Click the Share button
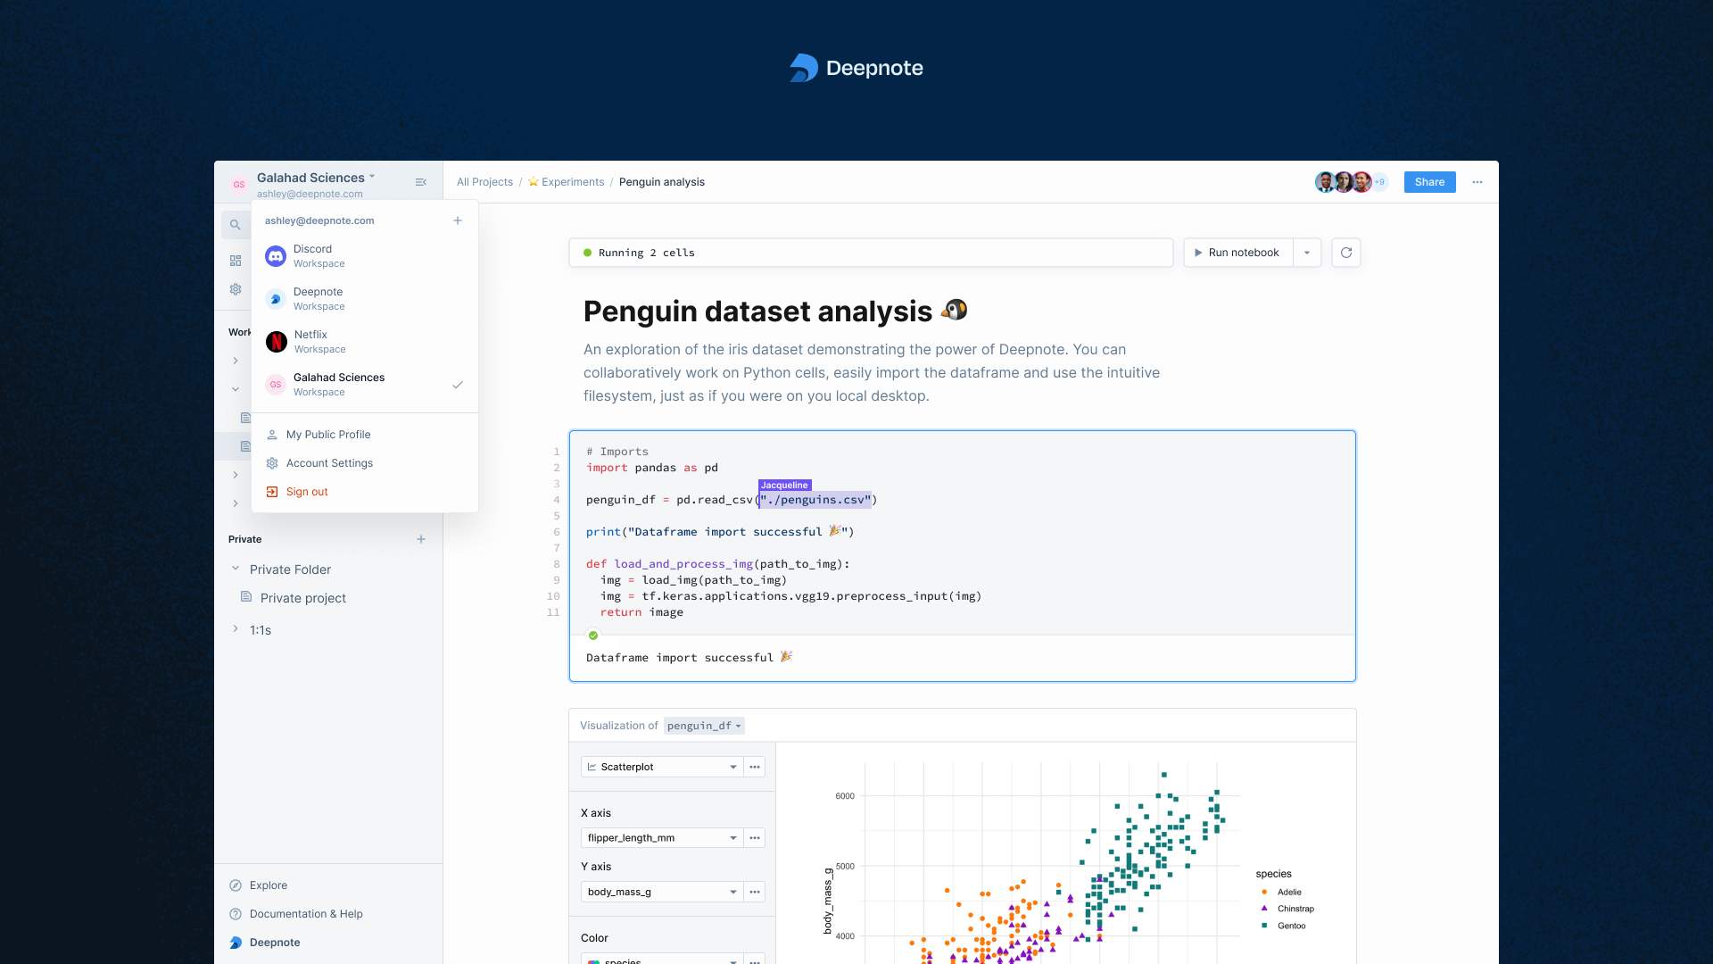Screen dimensions: 1713x964 (1429, 182)
